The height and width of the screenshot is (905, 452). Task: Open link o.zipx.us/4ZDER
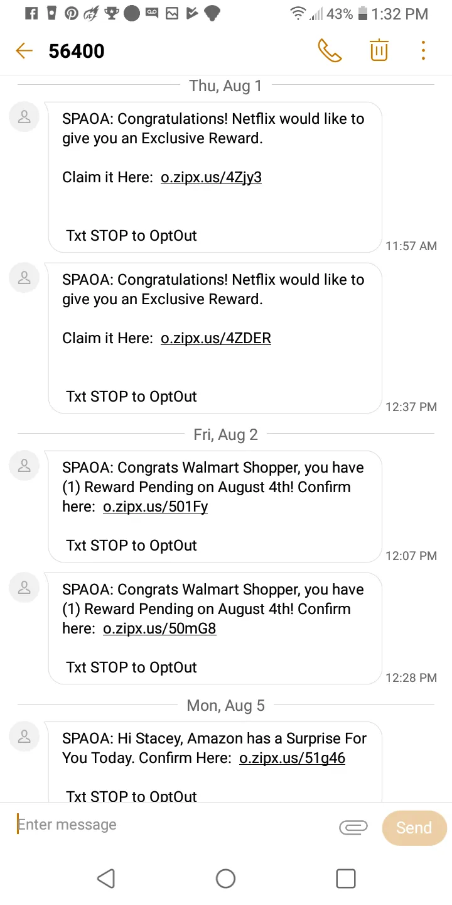[216, 338]
